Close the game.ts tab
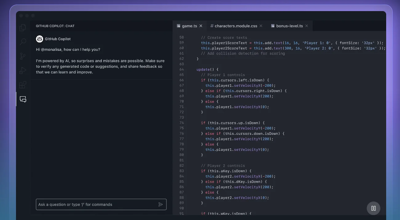The width and height of the screenshot is (400, 220). point(201,26)
